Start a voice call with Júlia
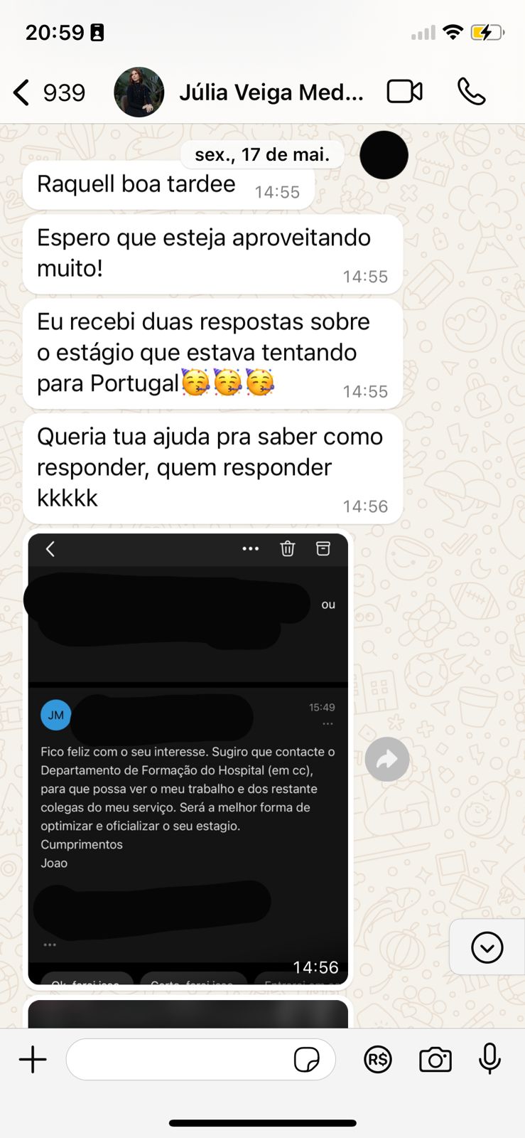 [471, 92]
